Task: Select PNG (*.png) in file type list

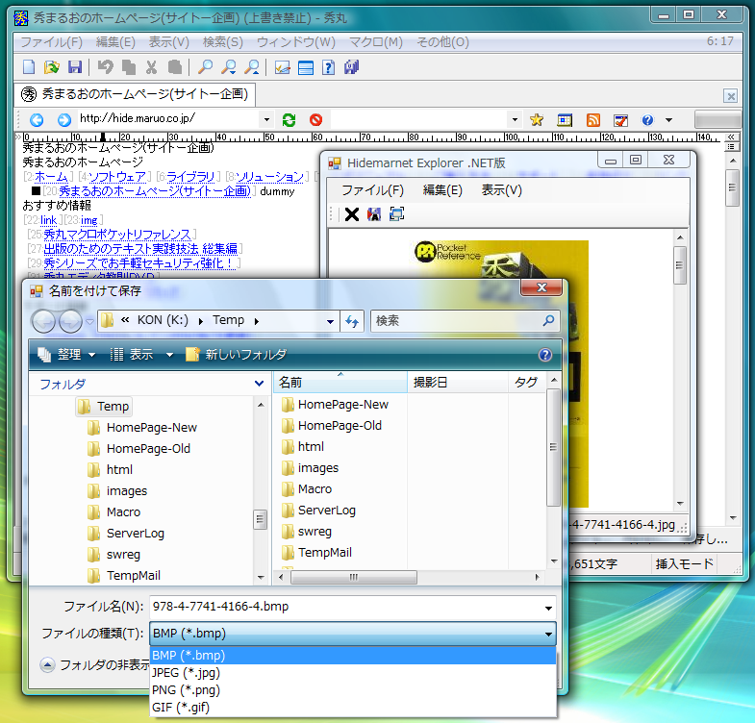Action: [x=353, y=689]
